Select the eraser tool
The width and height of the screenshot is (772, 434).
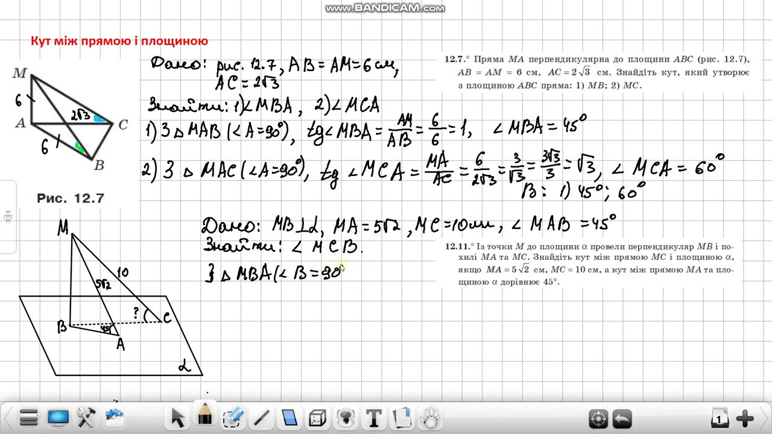click(233, 417)
